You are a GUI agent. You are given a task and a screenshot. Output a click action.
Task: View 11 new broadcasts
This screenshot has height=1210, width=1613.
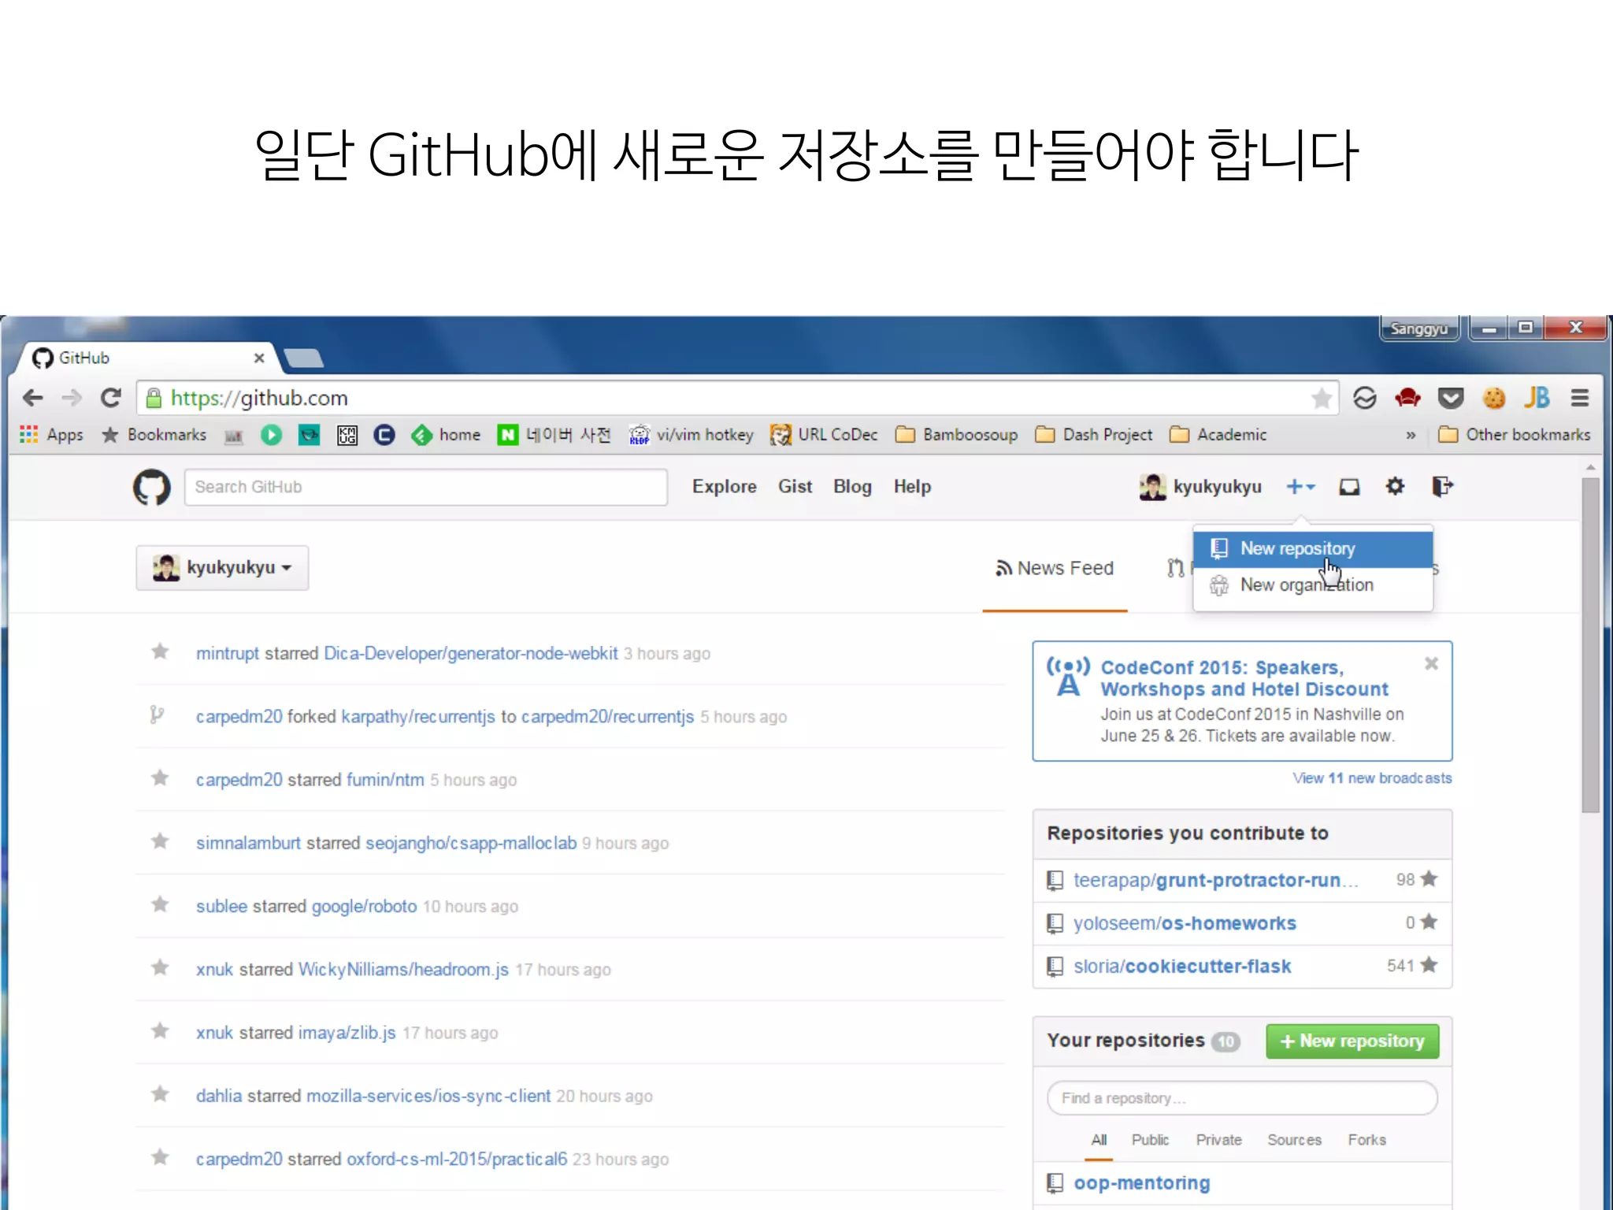[x=1372, y=778]
